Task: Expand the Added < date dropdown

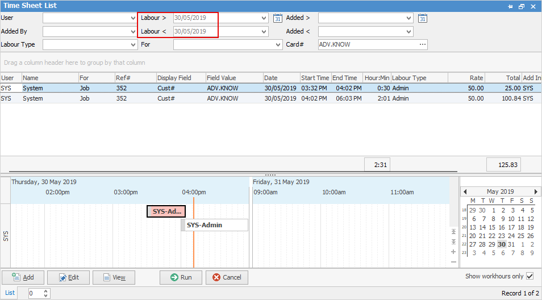Action: point(410,31)
